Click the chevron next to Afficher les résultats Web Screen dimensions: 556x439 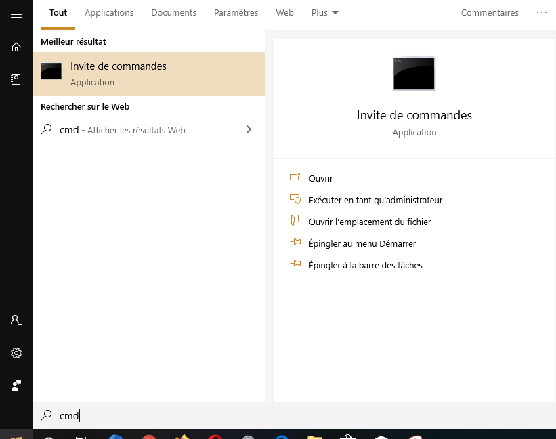click(249, 129)
